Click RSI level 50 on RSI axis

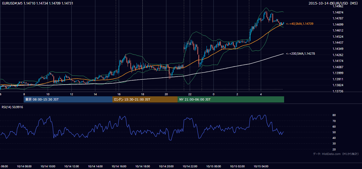click(334, 132)
